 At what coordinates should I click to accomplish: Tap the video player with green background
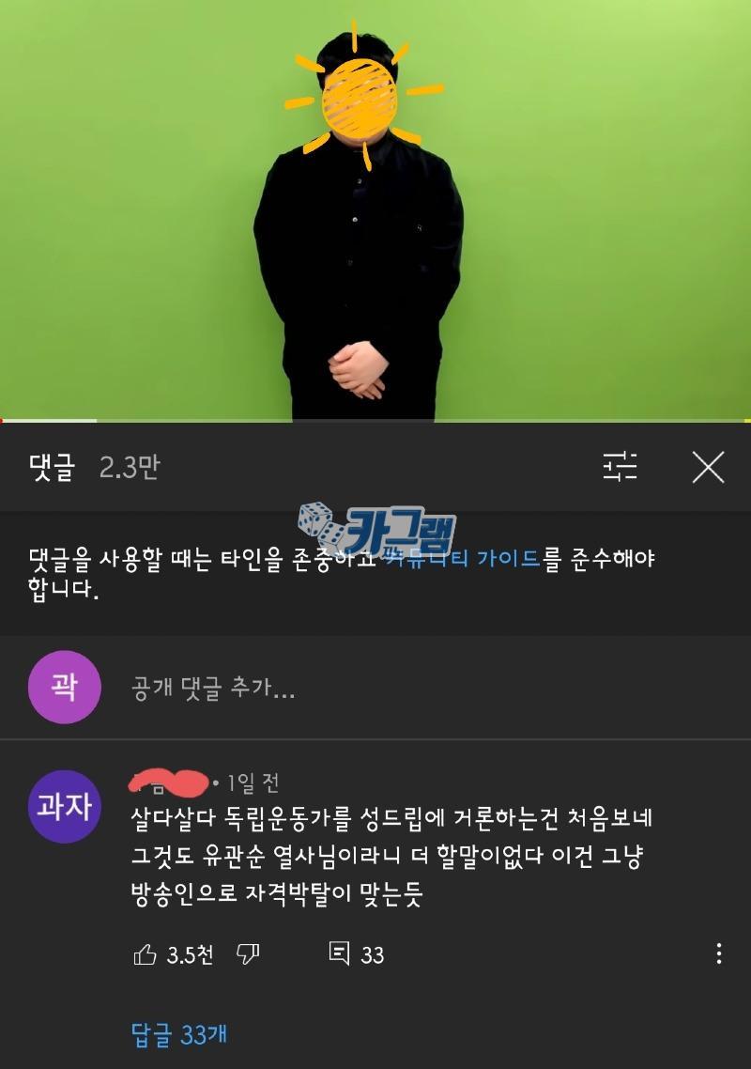tap(375, 209)
